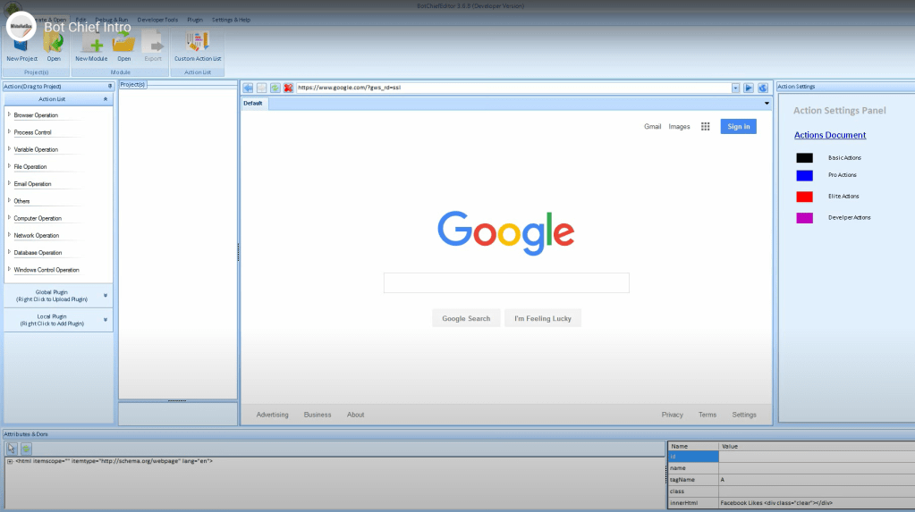Click the Open module folder icon
This screenshot has height=512, width=915.
tap(123, 43)
